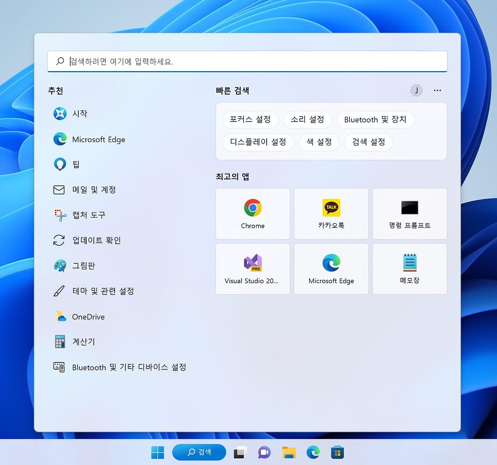Open the 그림판 palette icon

[x=60, y=266]
